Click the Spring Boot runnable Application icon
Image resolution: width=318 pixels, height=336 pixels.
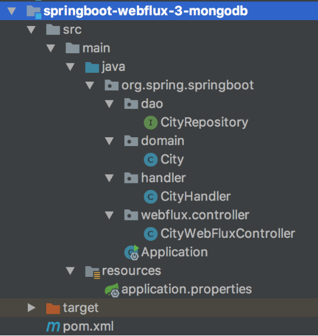(131, 253)
